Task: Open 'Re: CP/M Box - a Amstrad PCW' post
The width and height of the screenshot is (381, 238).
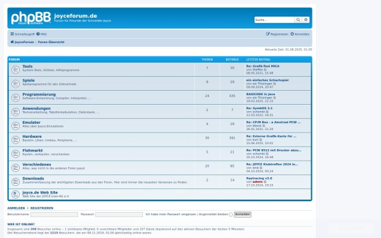Action: click(273, 122)
